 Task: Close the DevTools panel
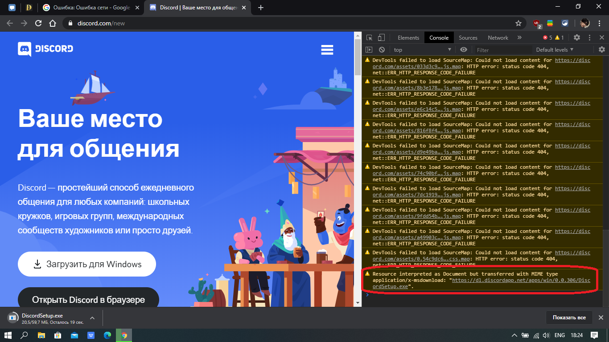click(x=601, y=37)
